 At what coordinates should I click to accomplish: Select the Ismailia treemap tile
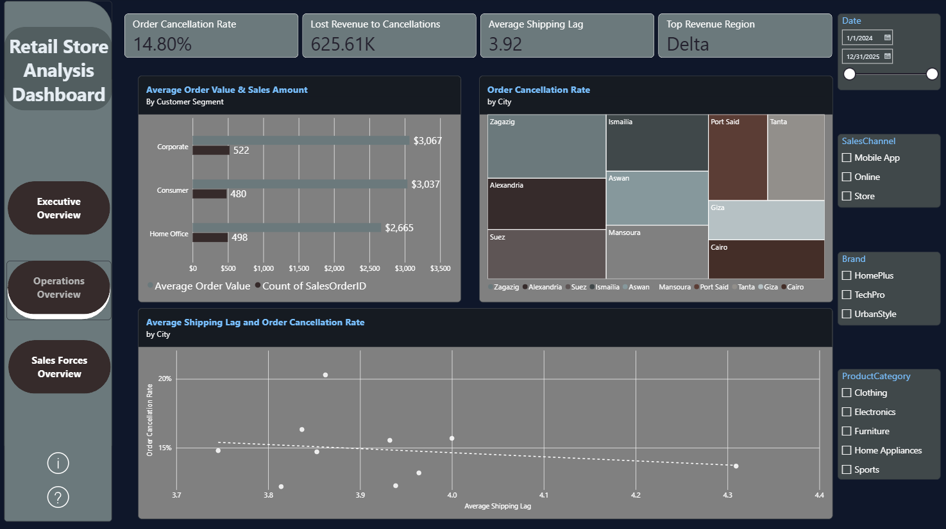[x=657, y=143]
